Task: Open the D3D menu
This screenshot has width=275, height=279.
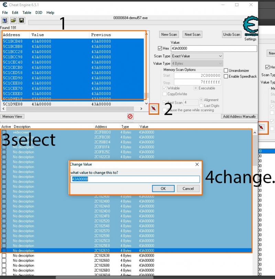Action: tap(39, 13)
